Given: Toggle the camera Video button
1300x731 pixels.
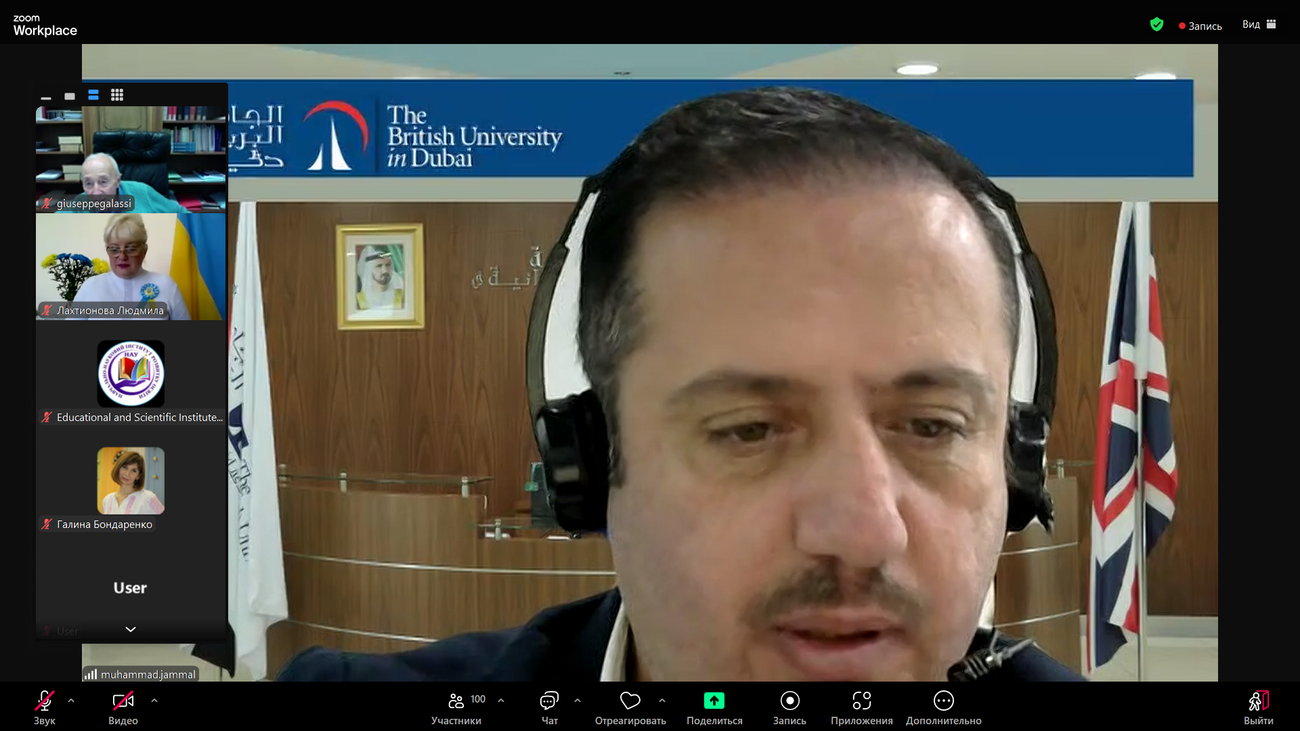Looking at the screenshot, I should [x=123, y=701].
